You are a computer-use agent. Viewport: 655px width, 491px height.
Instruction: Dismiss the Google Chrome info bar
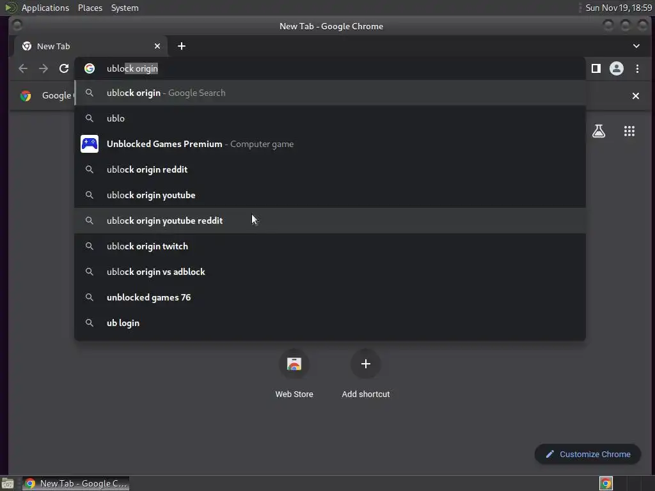[636, 96]
